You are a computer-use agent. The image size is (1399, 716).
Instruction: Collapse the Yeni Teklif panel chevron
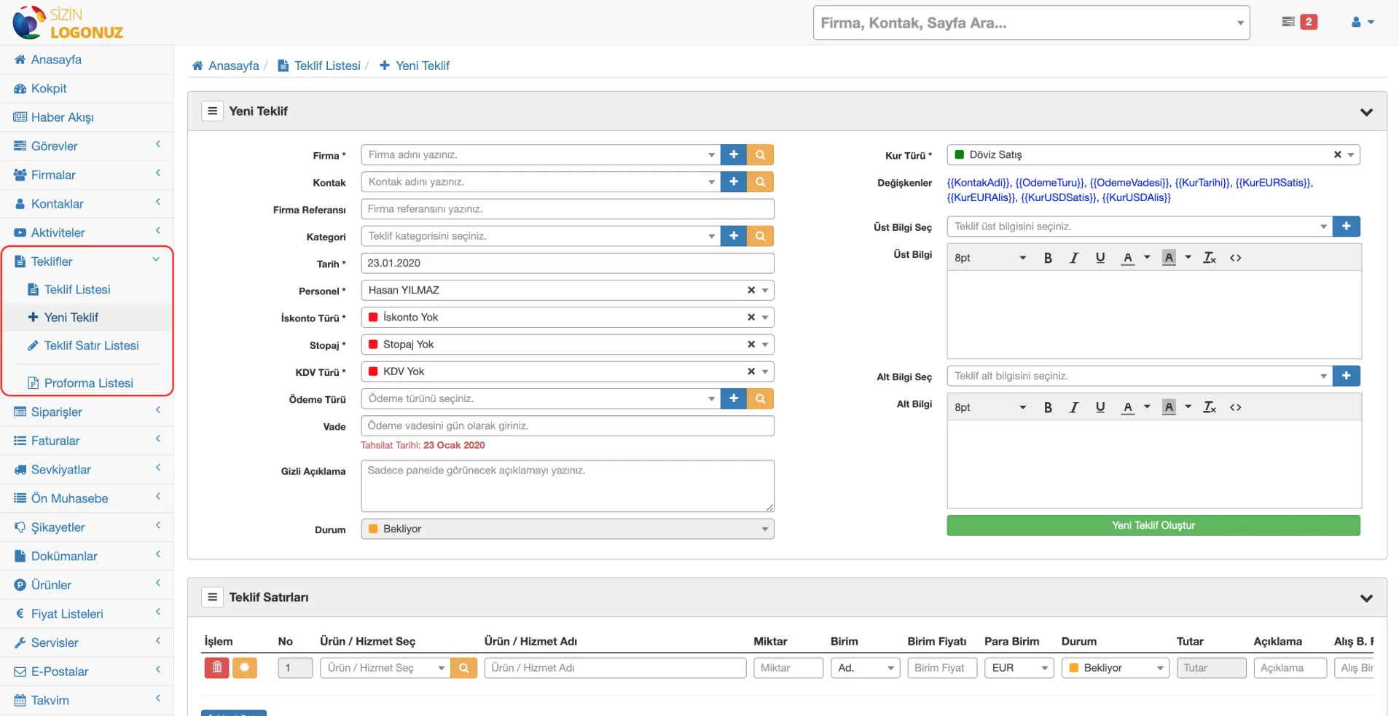[x=1366, y=111]
